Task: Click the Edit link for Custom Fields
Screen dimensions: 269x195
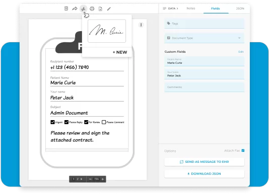Action: [x=241, y=52]
